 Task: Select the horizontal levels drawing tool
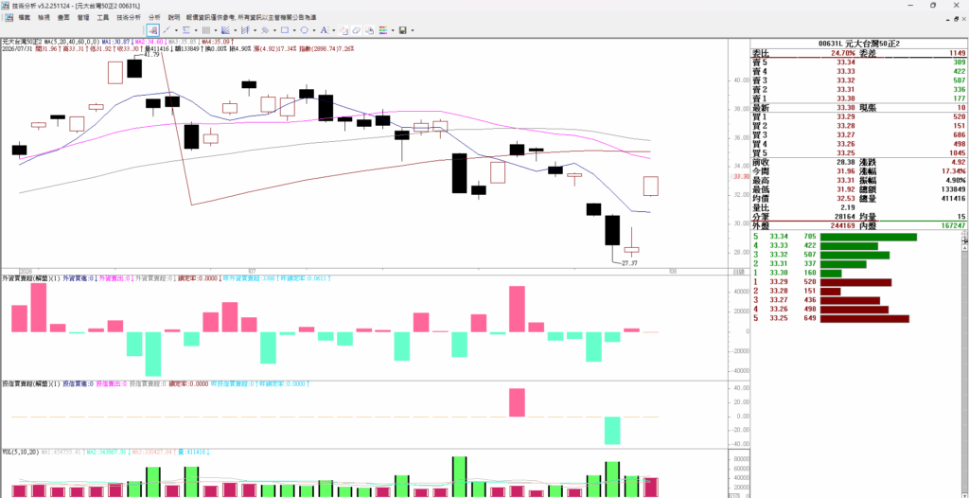pyautogui.click(x=186, y=29)
